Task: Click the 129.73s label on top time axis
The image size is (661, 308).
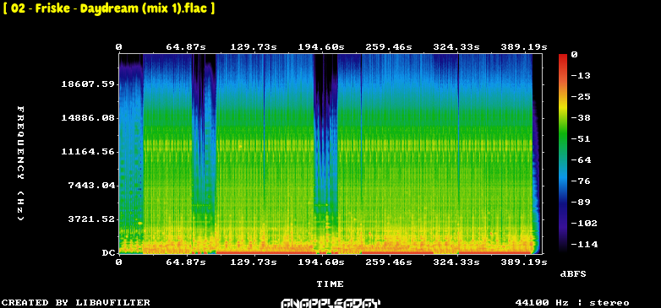Action: tap(254, 47)
